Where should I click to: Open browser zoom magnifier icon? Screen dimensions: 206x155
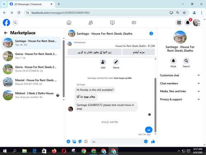coord(178,13)
